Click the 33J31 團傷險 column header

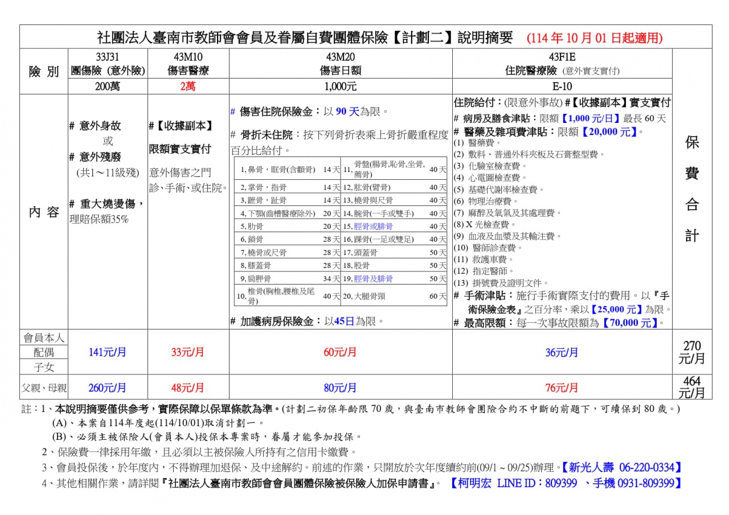(x=108, y=64)
